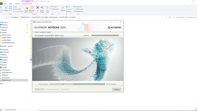This screenshot has height=111, width=197.
Task: Click "4 of 12 remaining" text in installer
Action: (111, 84)
